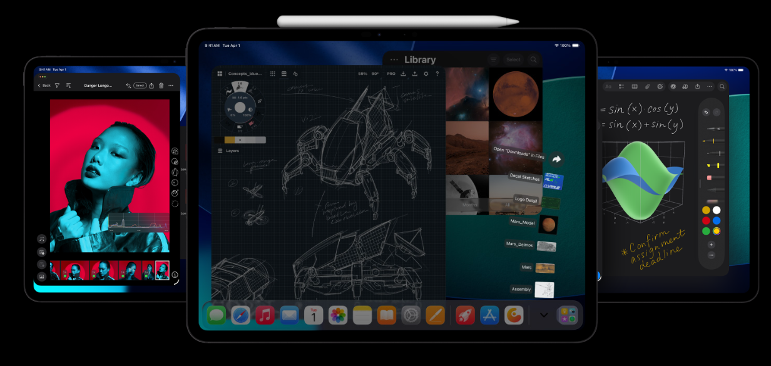
Task: Open the Photos app in dock
Action: pyautogui.click(x=338, y=315)
